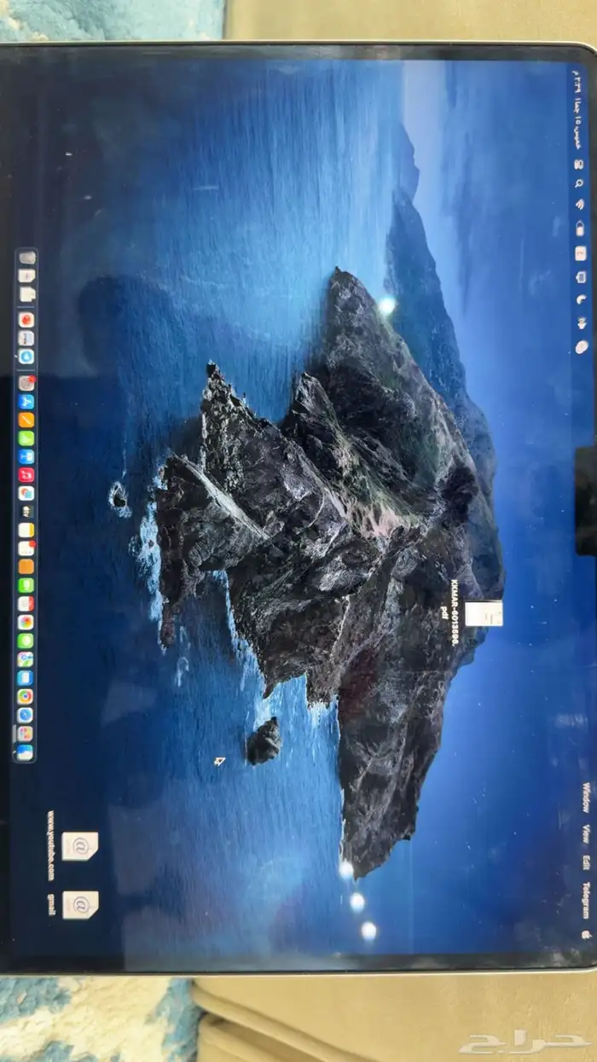
Task: Click the date and time in menu bar
Action: click(577, 109)
